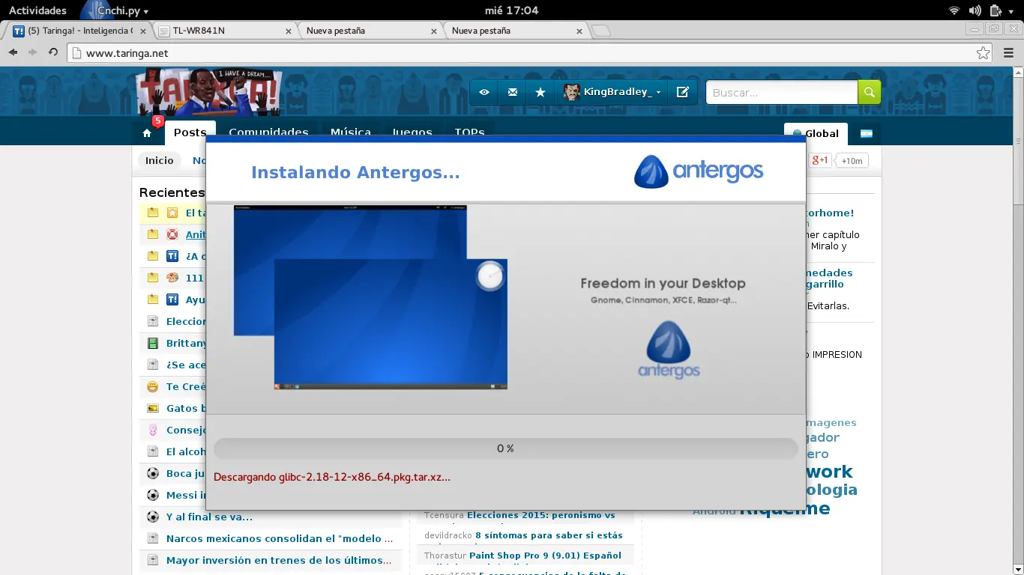Viewport: 1024px width, 575px height.
Task: Click the Antergos installer 0% progress bar
Action: coord(505,448)
